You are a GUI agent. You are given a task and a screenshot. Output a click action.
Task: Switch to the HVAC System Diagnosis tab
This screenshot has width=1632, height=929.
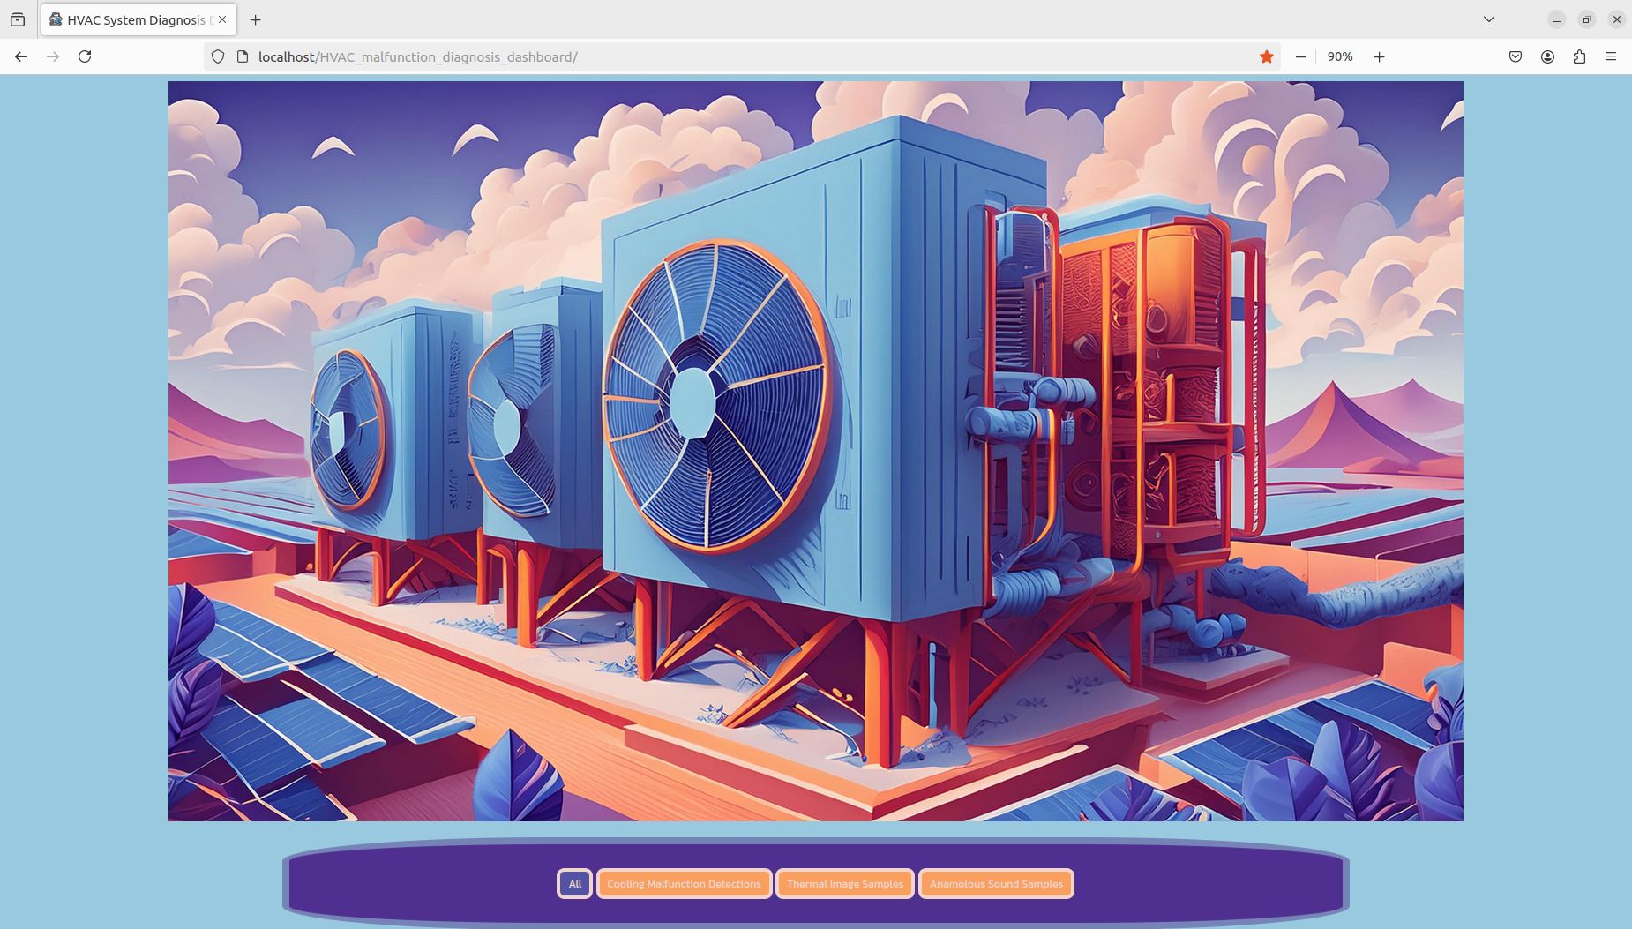click(132, 19)
